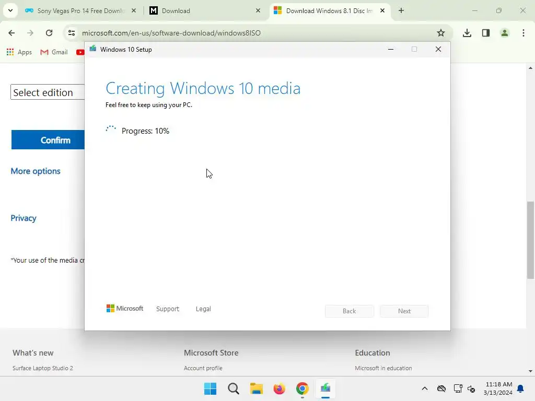
Task: Show hidden system tray icons
Action: coord(424,388)
